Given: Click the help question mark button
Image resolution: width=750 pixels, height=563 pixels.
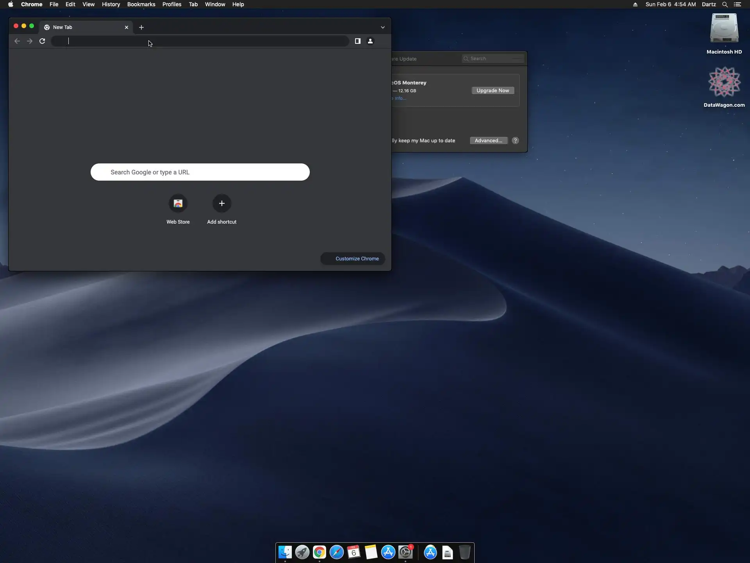Looking at the screenshot, I should tap(515, 140).
